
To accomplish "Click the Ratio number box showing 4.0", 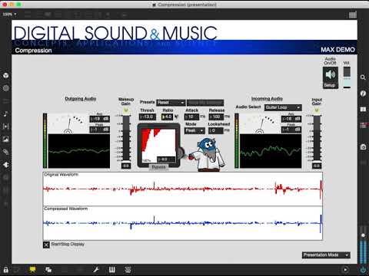I will click(x=167, y=117).
